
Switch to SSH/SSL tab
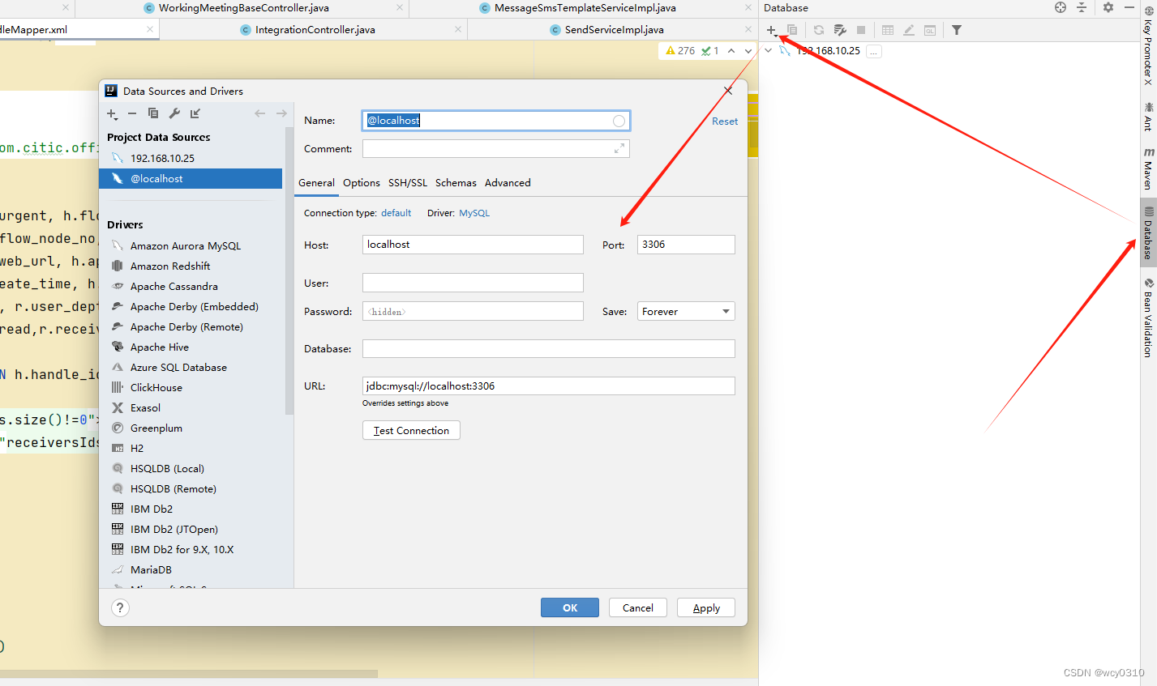coord(408,183)
